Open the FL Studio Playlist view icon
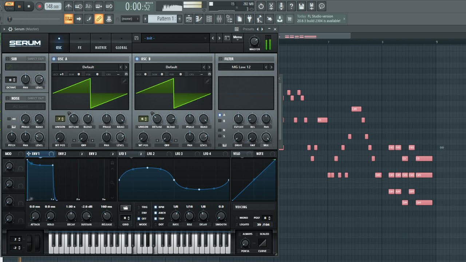This screenshot has height=262, width=466. click(x=188, y=19)
